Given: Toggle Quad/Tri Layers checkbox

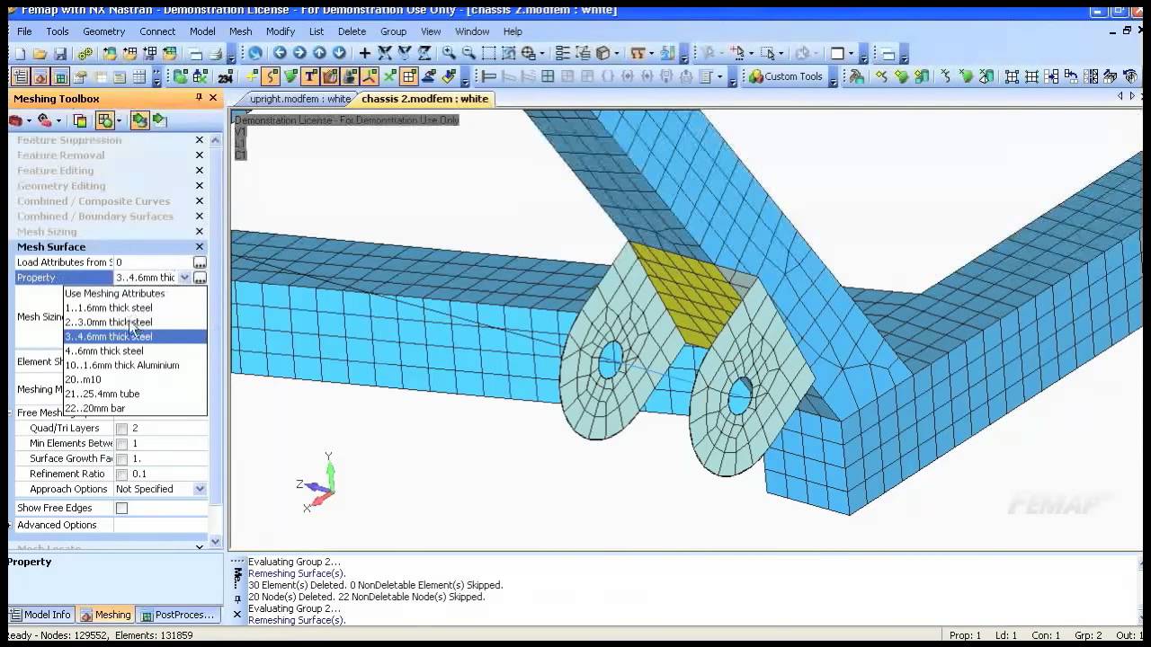Looking at the screenshot, I should (x=121, y=429).
